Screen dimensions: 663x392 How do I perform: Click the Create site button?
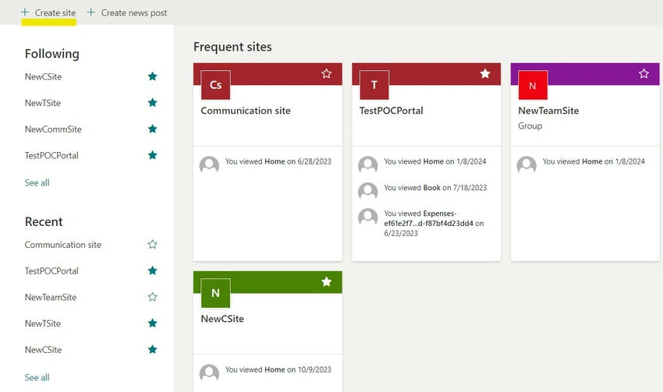(x=48, y=12)
